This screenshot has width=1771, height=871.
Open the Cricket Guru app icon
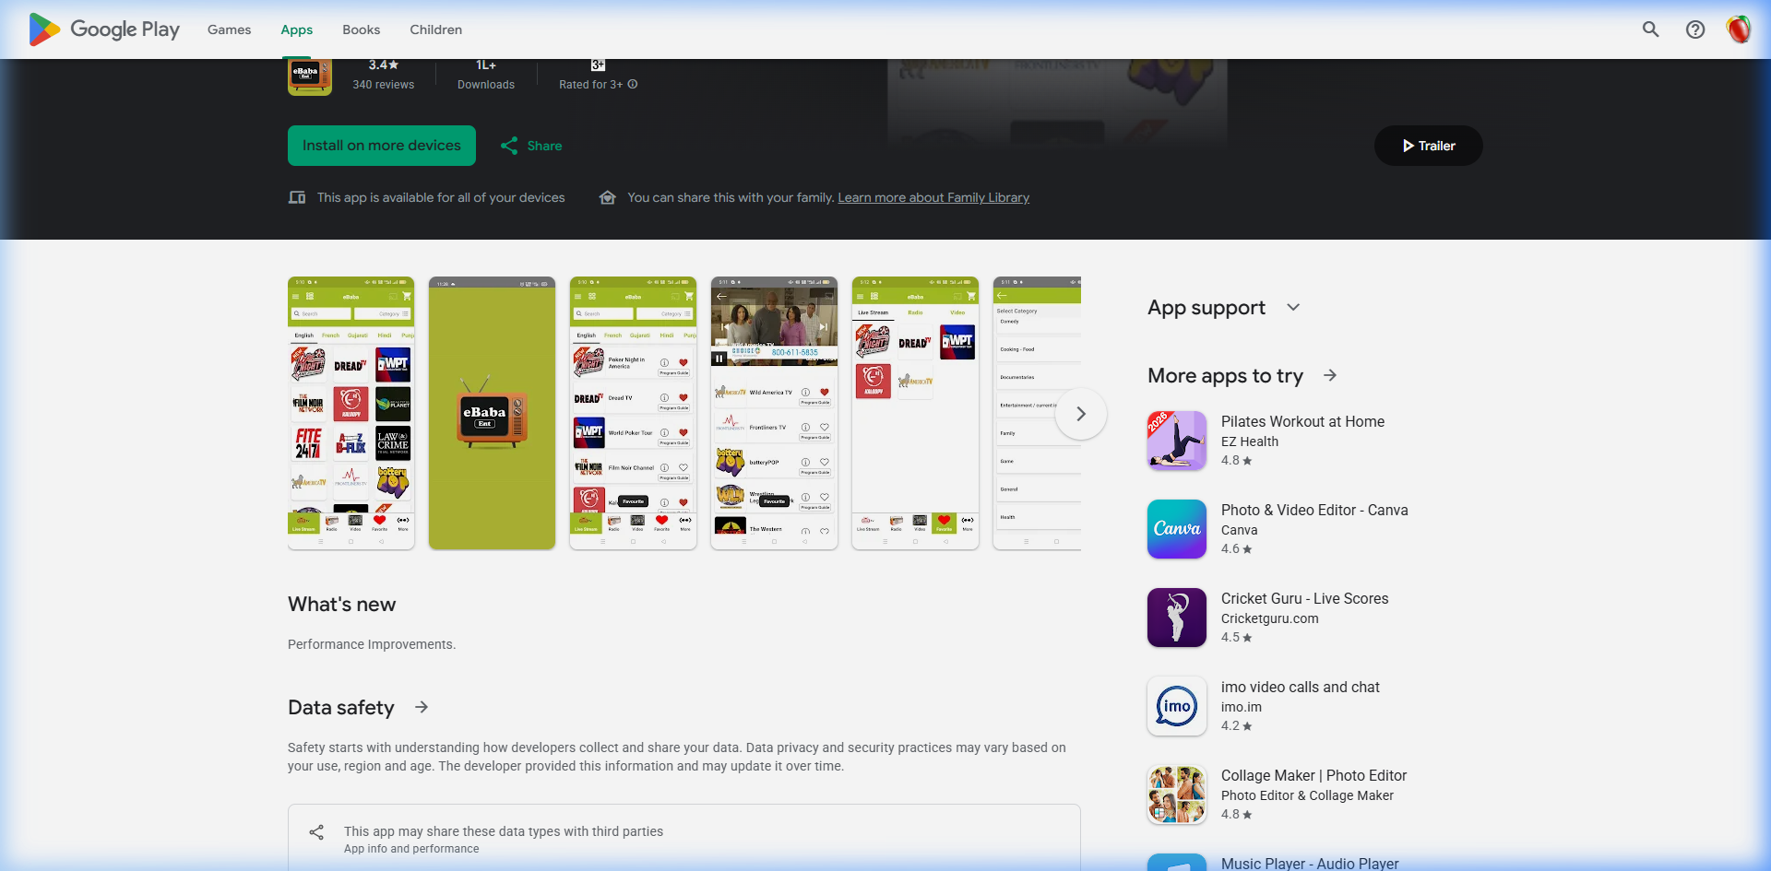coord(1176,618)
